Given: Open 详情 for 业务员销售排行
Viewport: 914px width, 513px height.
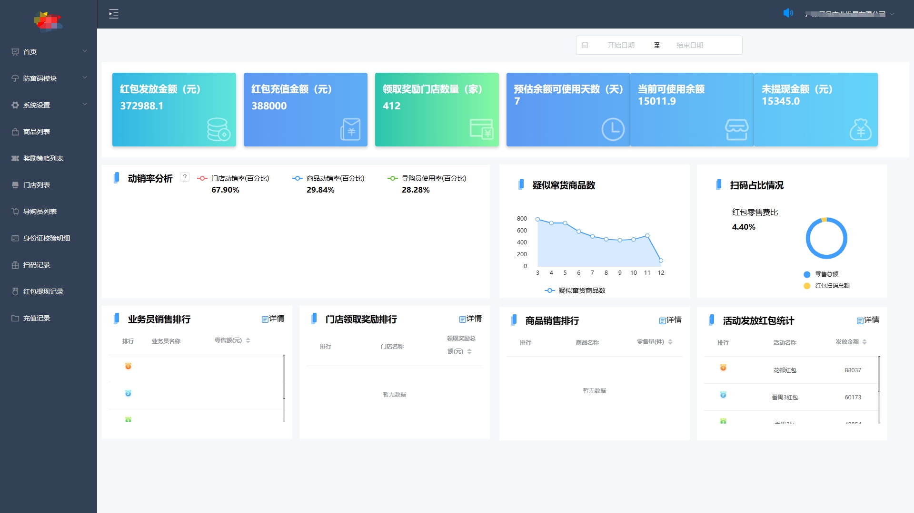Looking at the screenshot, I should coord(273,319).
